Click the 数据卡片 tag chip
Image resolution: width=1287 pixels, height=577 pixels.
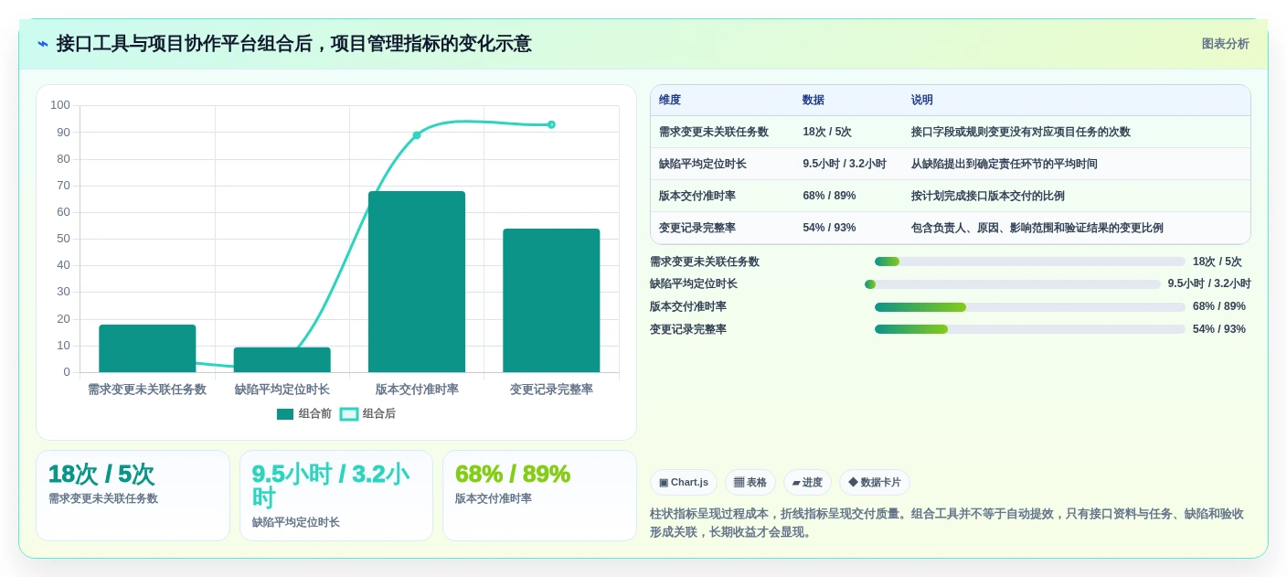pyautogui.click(x=875, y=483)
